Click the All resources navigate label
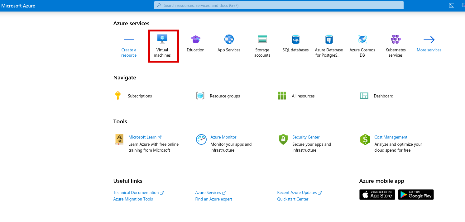This screenshot has height=222, width=465. [x=303, y=96]
